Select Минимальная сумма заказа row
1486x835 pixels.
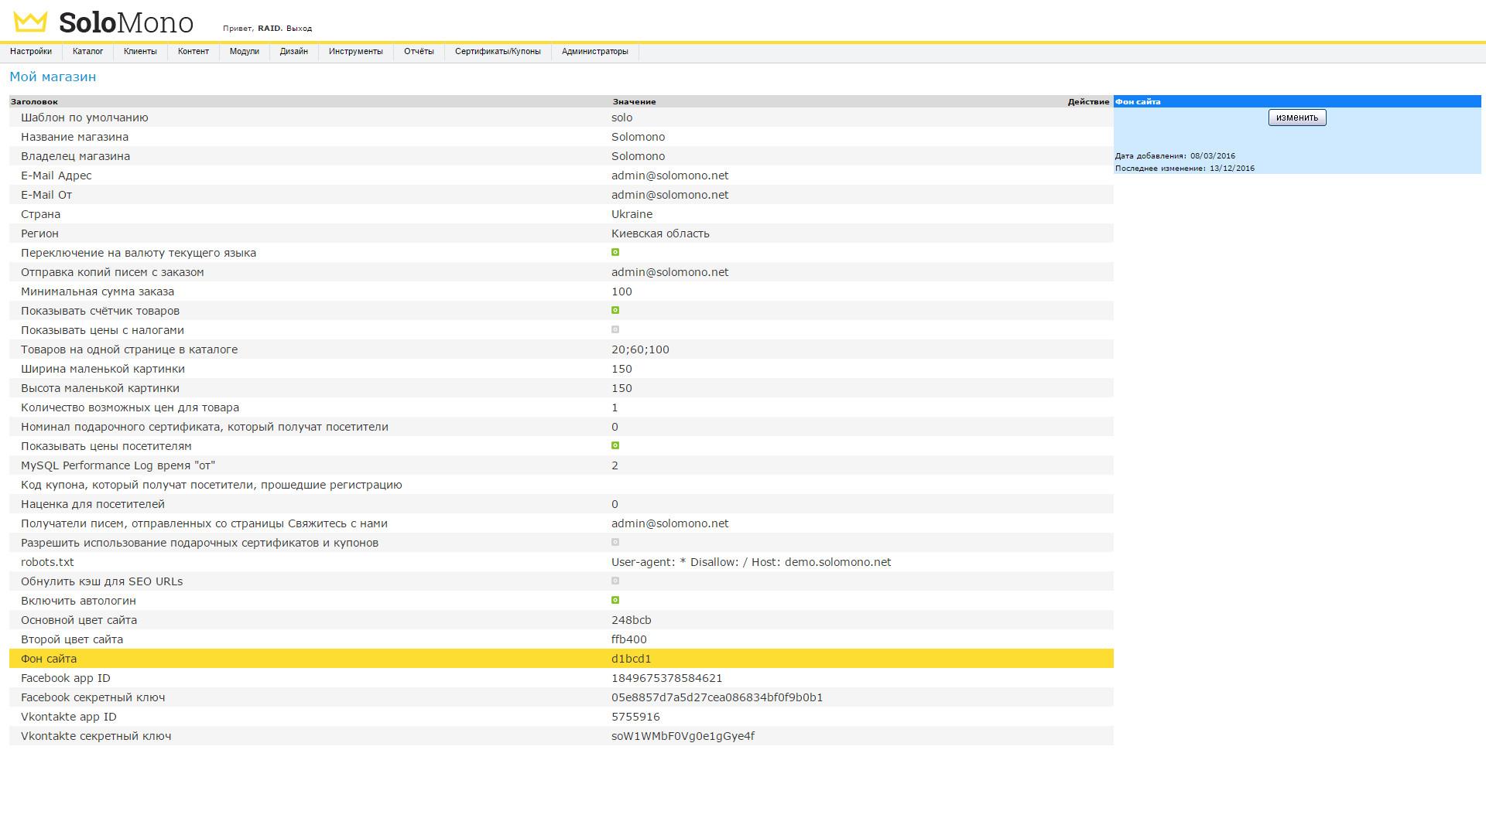pyautogui.click(x=561, y=291)
